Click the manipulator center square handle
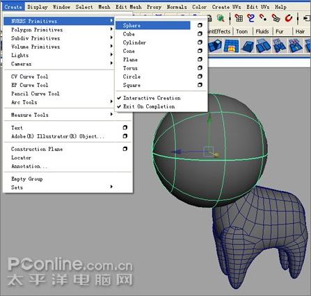The image size is (311, 296). (x=208, y=151)
